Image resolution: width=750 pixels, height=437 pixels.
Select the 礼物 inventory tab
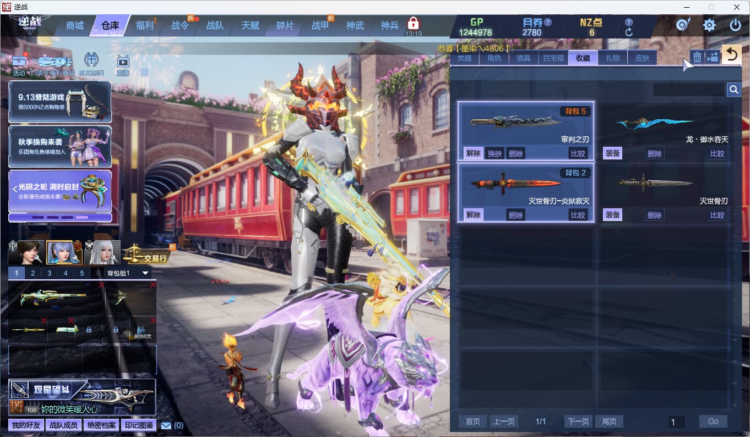[612, 58]
